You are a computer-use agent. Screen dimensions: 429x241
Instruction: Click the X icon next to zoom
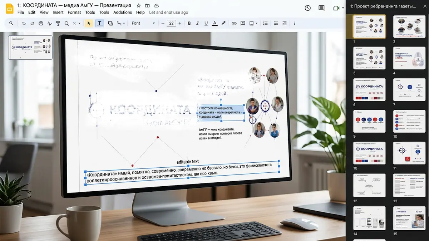pos(74,23)
